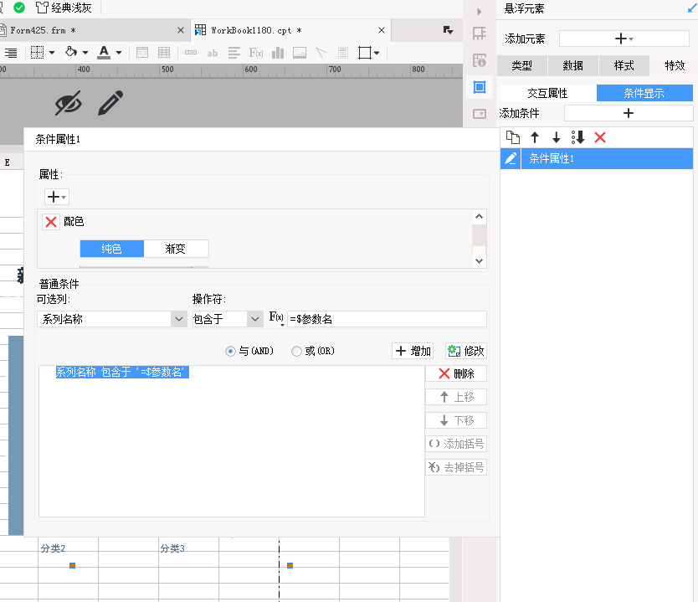
Task: Move condition up with arrow icon
Action: (x=535, y=137)
